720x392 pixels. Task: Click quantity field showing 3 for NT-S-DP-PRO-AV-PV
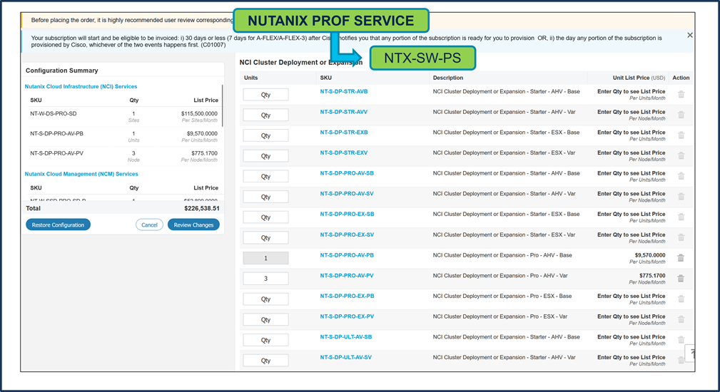point(266,278)
